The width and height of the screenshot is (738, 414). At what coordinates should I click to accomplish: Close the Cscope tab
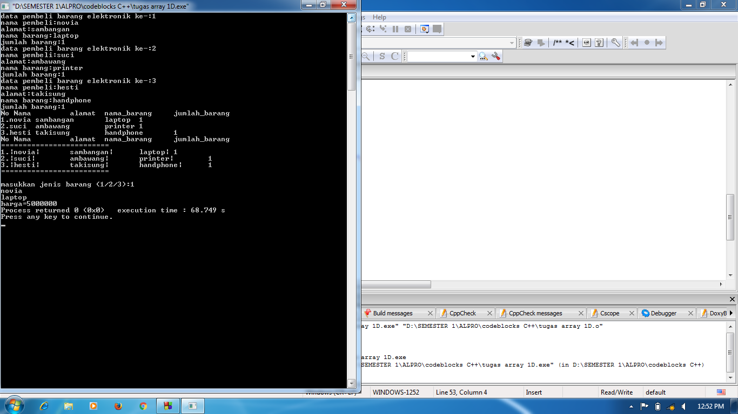coord(632,313)
